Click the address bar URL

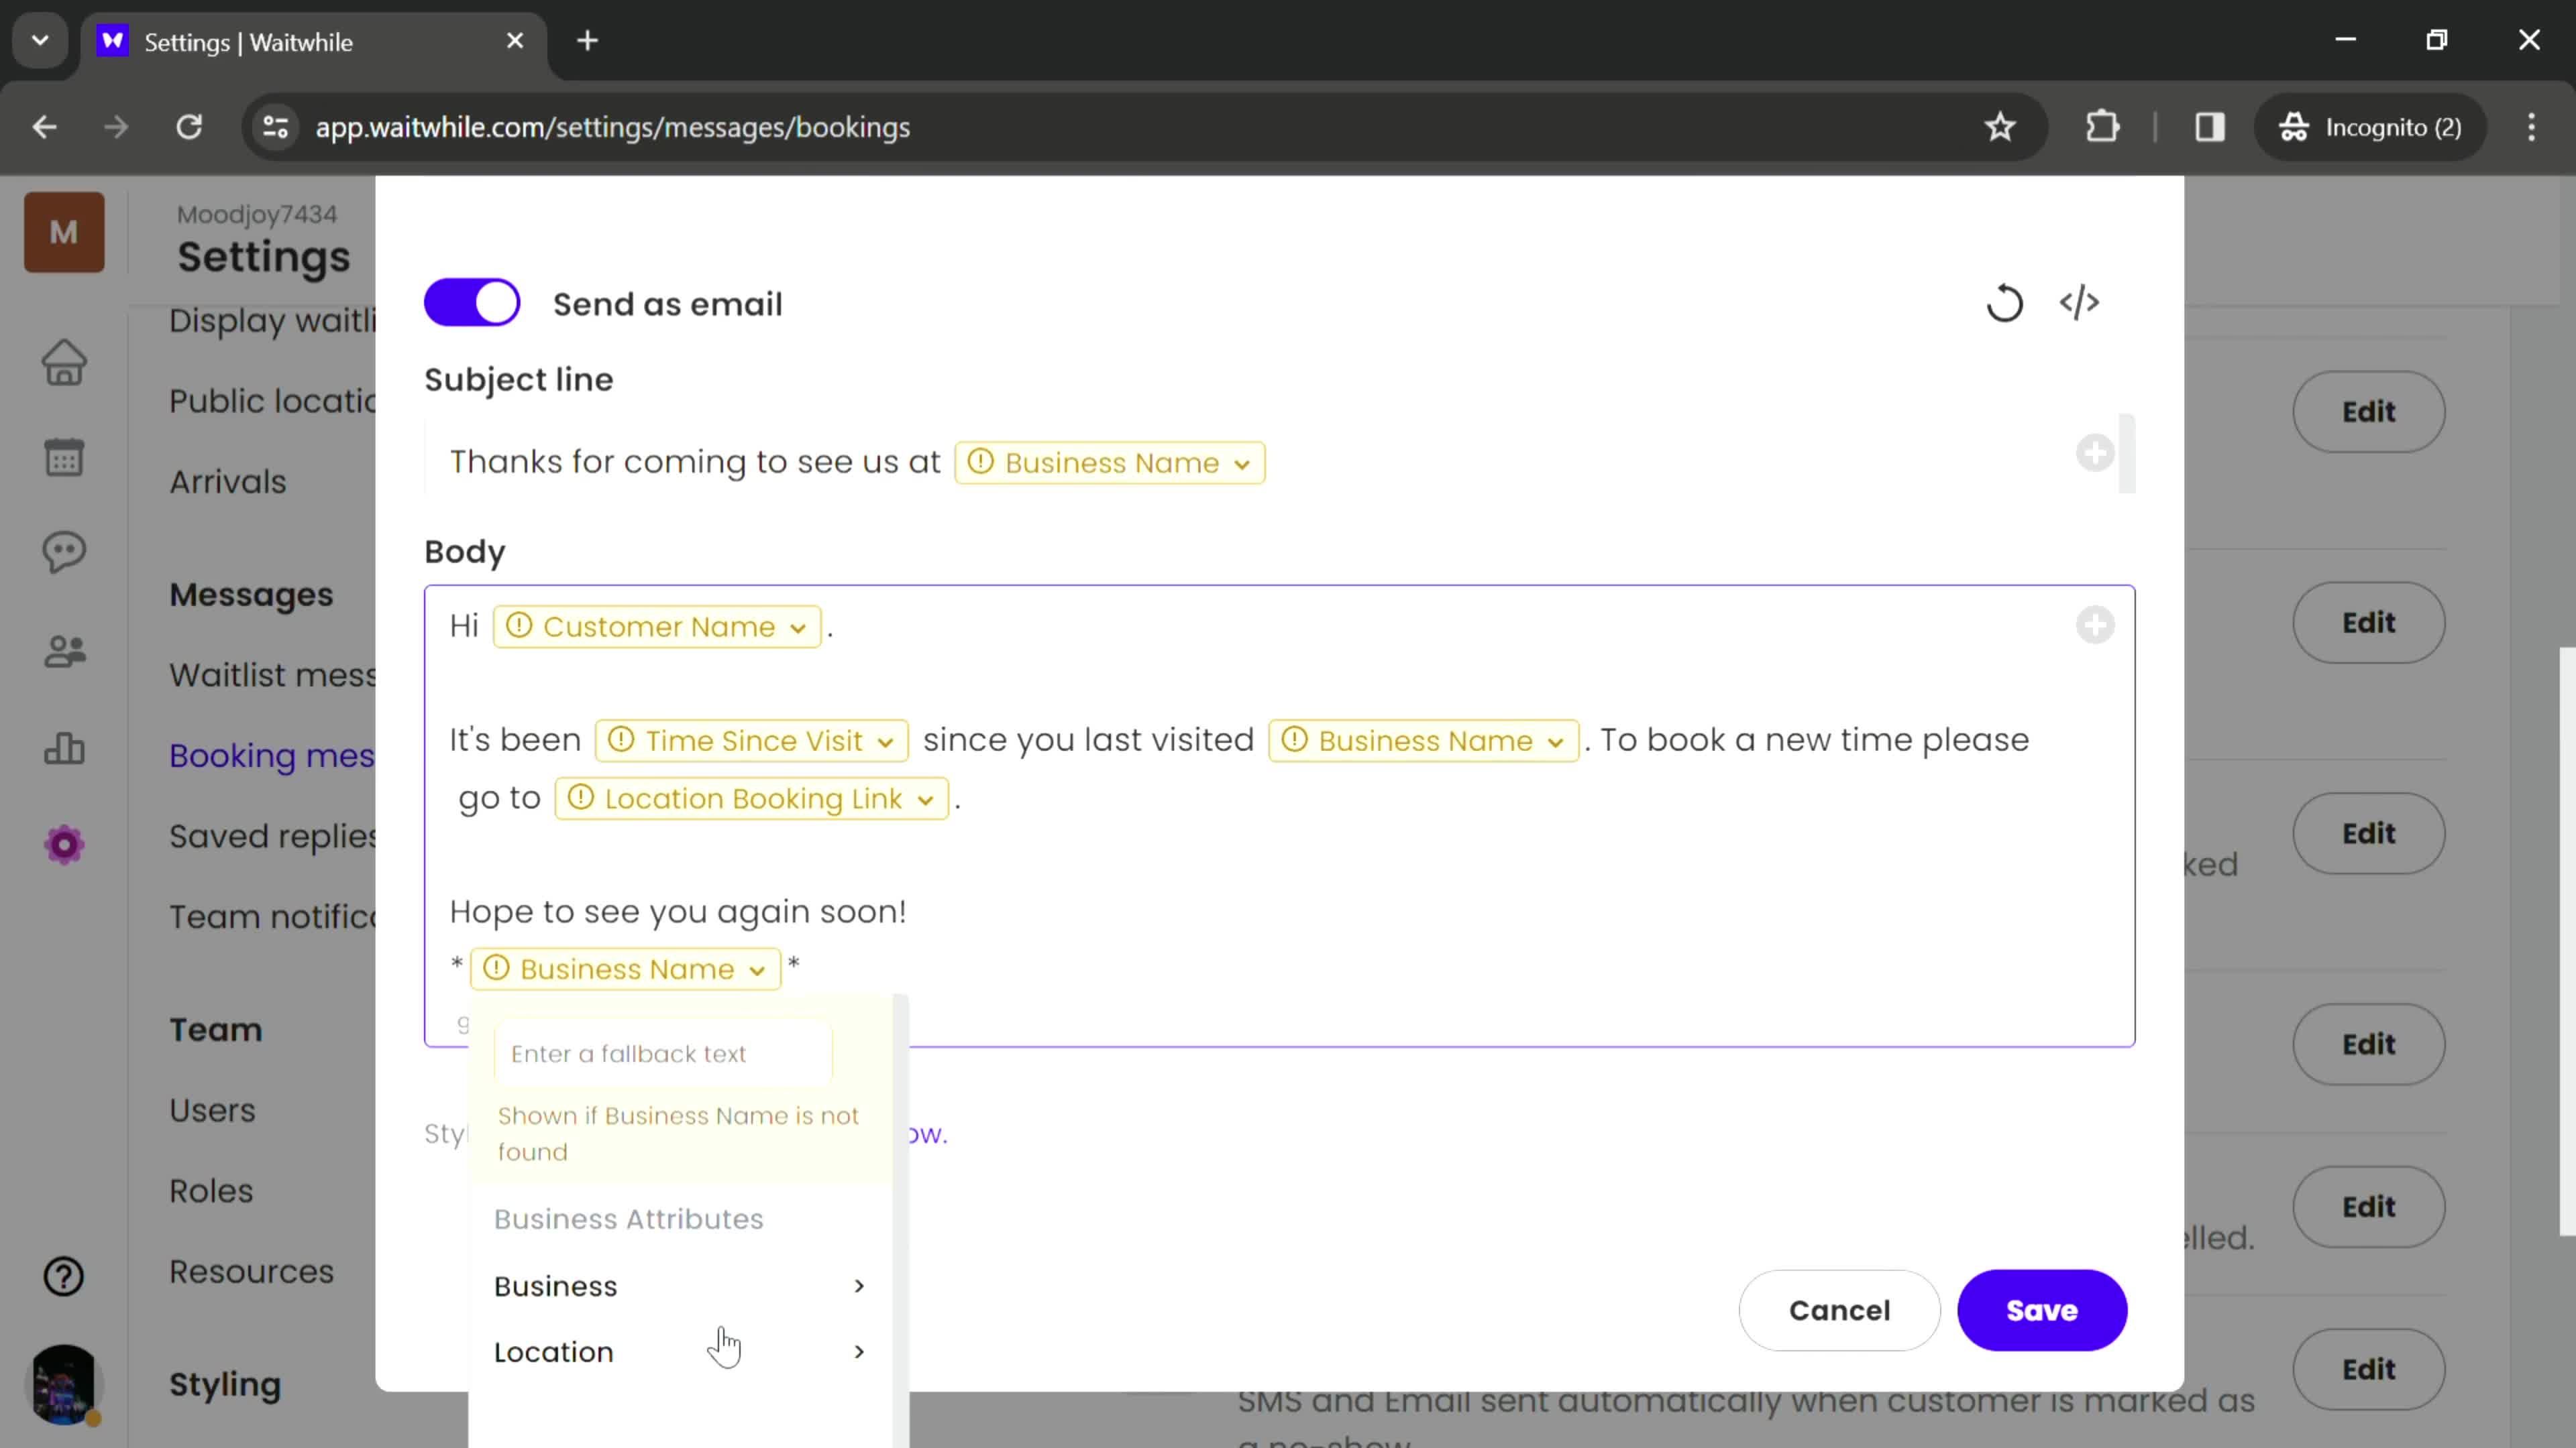point(612,127)
